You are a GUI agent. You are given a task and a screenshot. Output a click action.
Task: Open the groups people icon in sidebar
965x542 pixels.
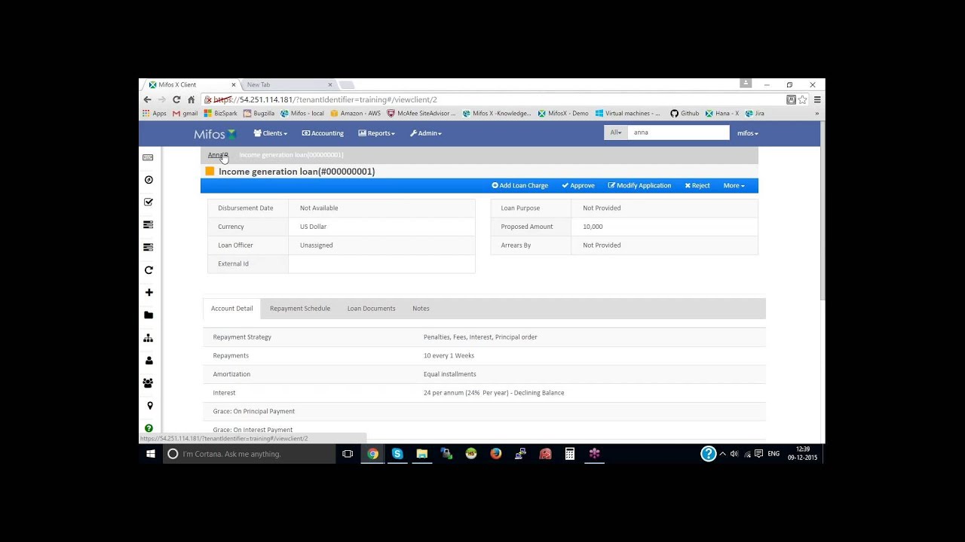coord(149,383)
